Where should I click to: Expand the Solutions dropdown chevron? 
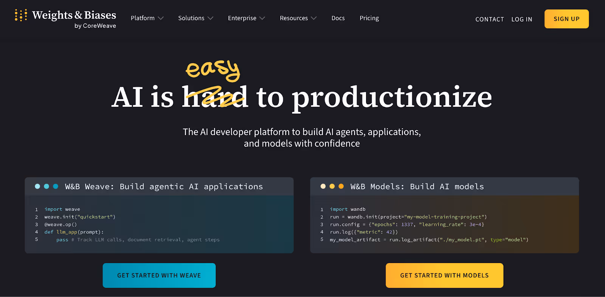pyautogui.click(x=211, y=18)
